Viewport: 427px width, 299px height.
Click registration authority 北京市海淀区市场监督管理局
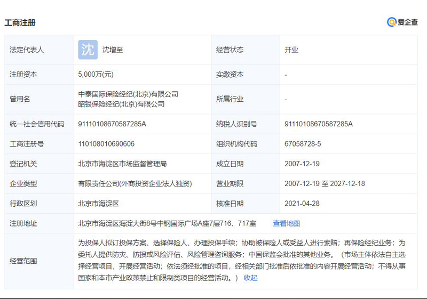(122, 164)
